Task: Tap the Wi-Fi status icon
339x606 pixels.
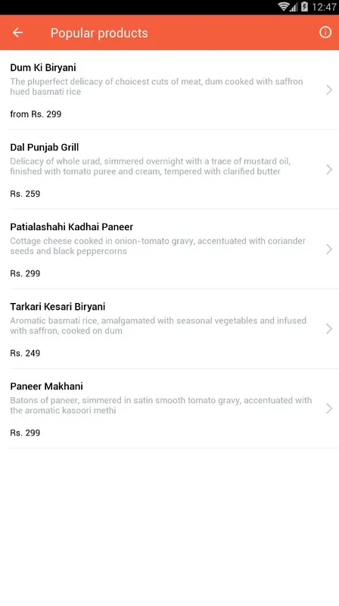Action: 284,7
